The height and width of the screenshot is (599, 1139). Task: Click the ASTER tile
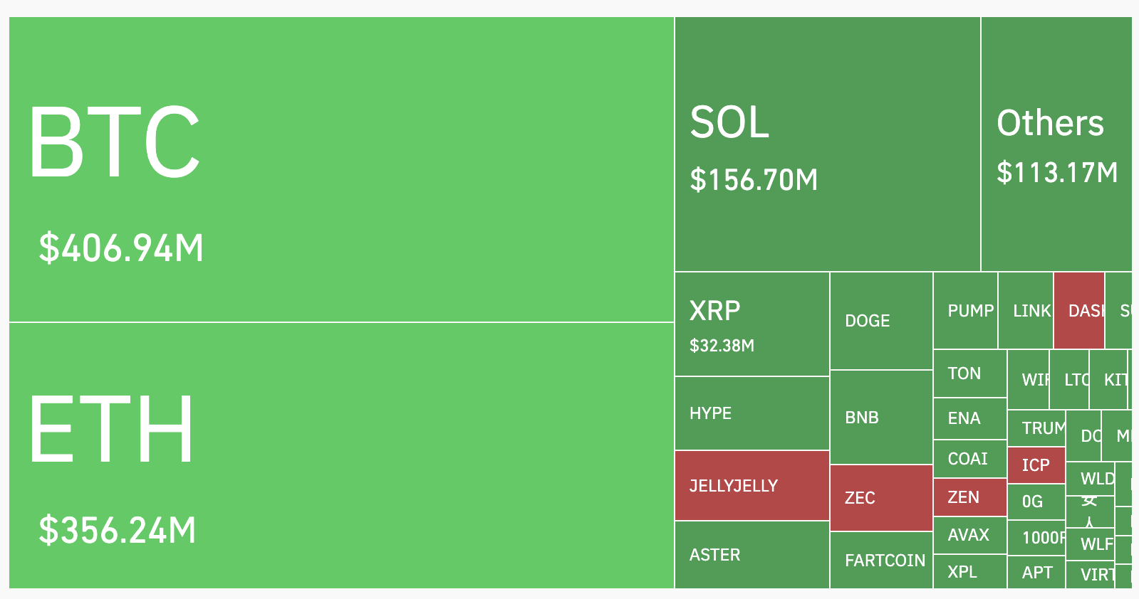pyautogui.click(x=751, y=555)
